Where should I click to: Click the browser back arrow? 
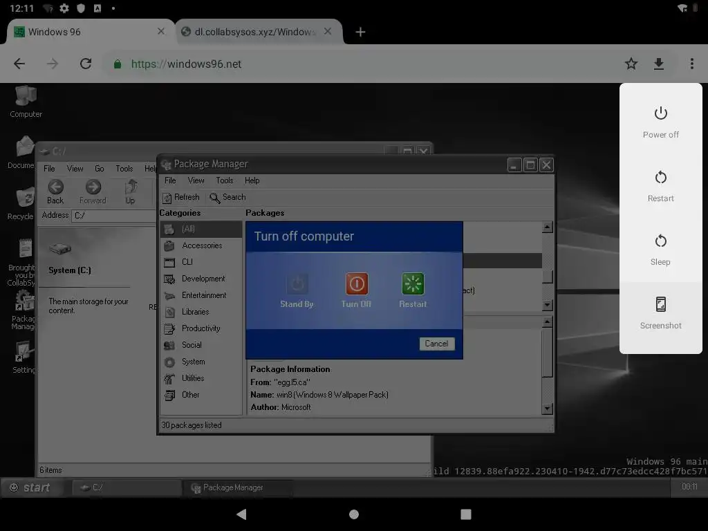coord(19,64)
